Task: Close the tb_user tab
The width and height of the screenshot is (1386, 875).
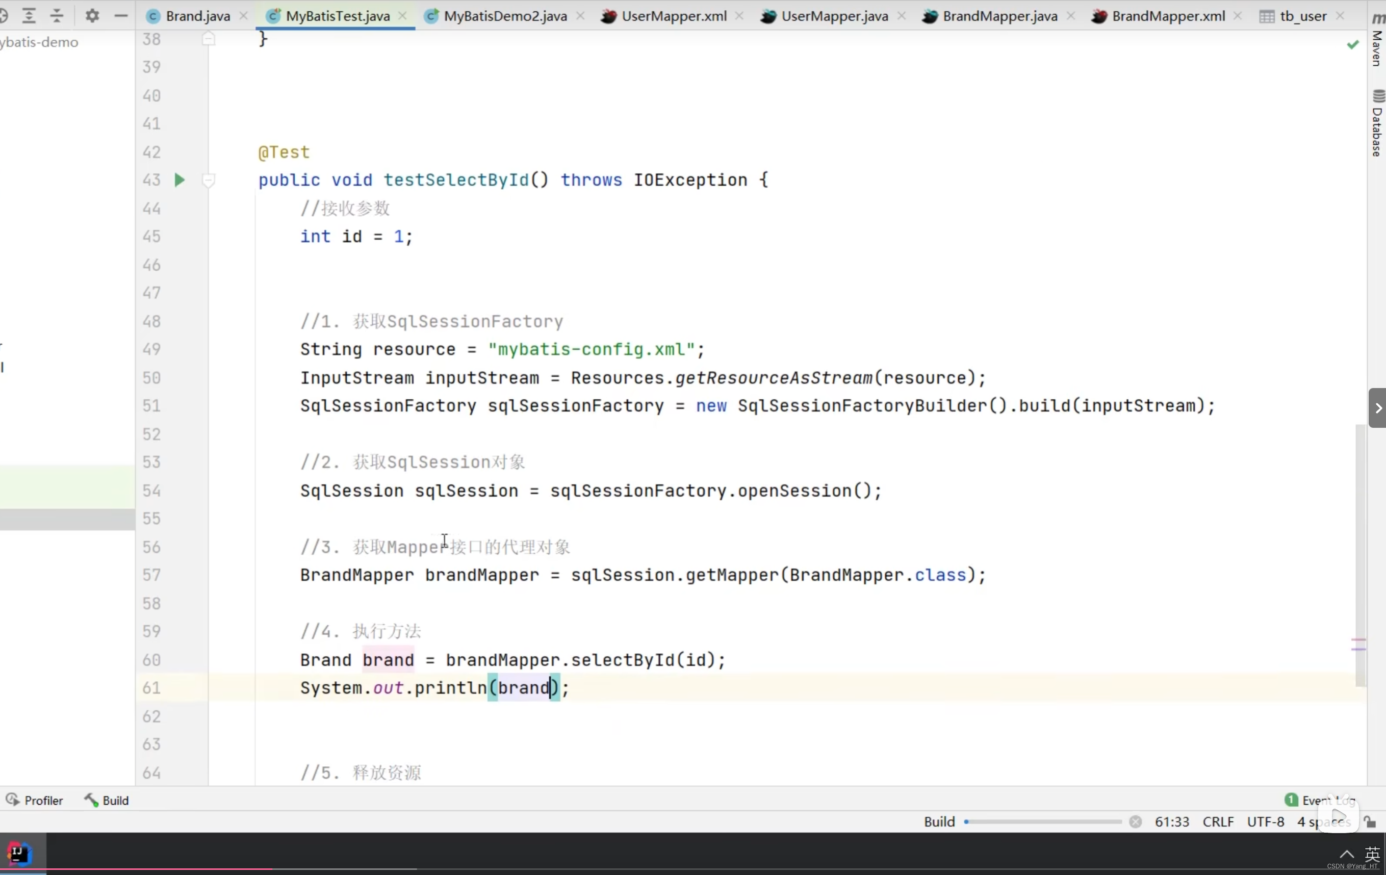Action: pyautogui.click(x=1340, y=16)
